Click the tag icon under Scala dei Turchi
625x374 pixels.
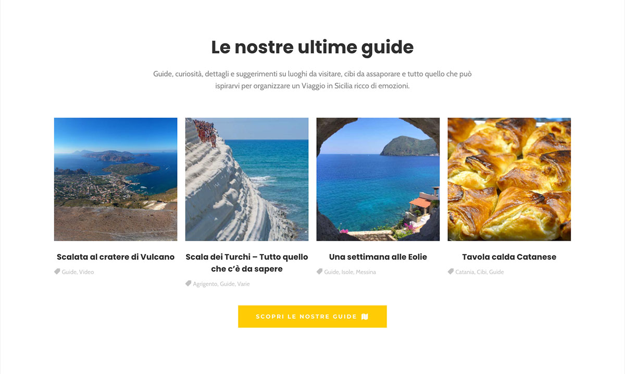coord(189,283)
